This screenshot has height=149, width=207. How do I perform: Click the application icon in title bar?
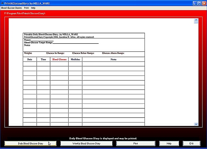pyautogui.click(x=2, y=3)
